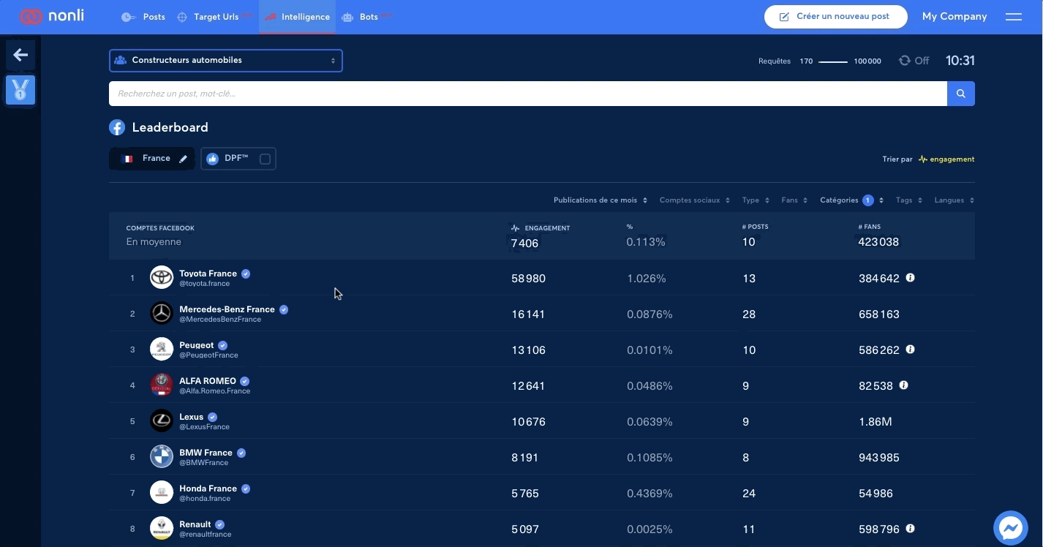Focus the post keyword search field

(x=528, y=94)
